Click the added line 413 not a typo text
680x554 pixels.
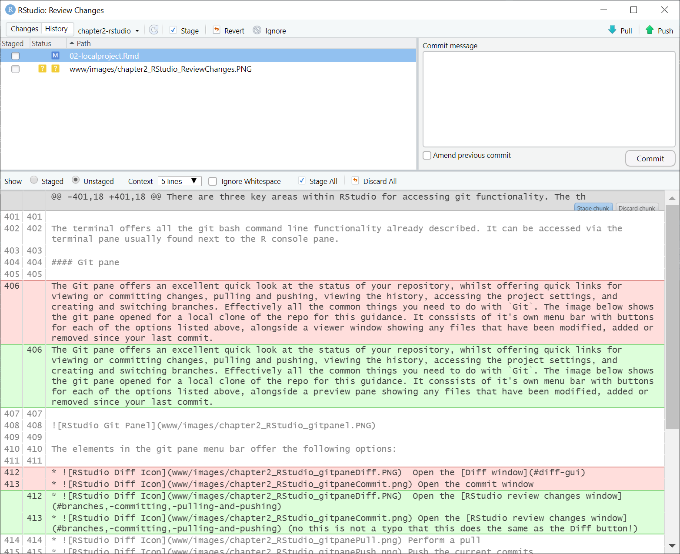click(x=344, y=523)
